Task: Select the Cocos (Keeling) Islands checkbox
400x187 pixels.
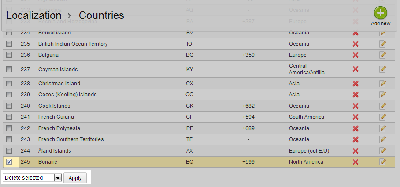Action: click(9, 95)
